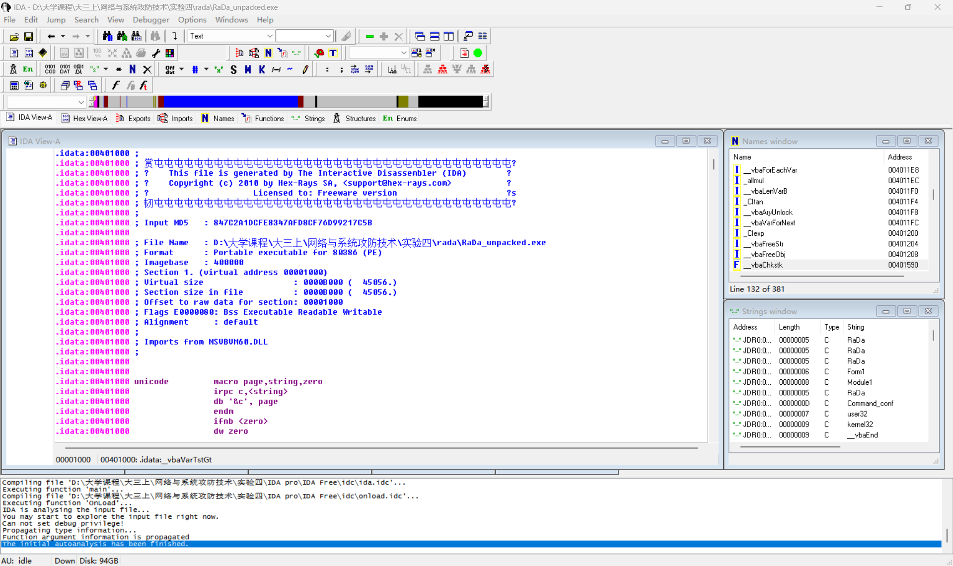953x566 pixels.
Task: Open the back-history dropdown arrow
Action: [63, 36]
